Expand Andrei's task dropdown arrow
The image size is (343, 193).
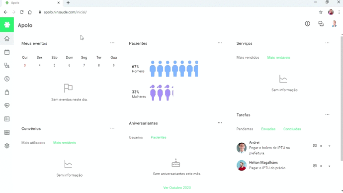tap(329, 146)
